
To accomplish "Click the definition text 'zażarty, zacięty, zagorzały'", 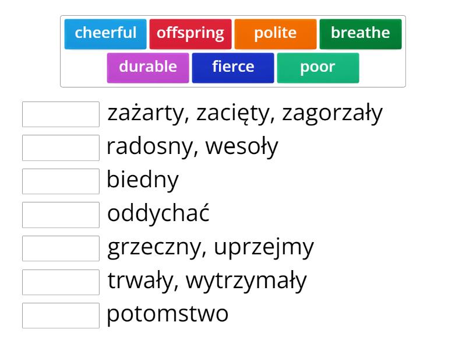I will (x=245, y=113).
